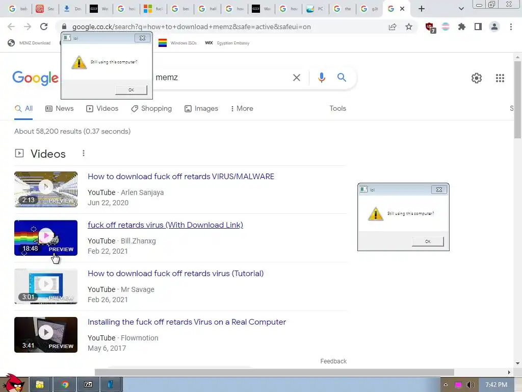Open the Chrome profile avatar
Viewport: 522px width, 392px height.
click(494, 27)
